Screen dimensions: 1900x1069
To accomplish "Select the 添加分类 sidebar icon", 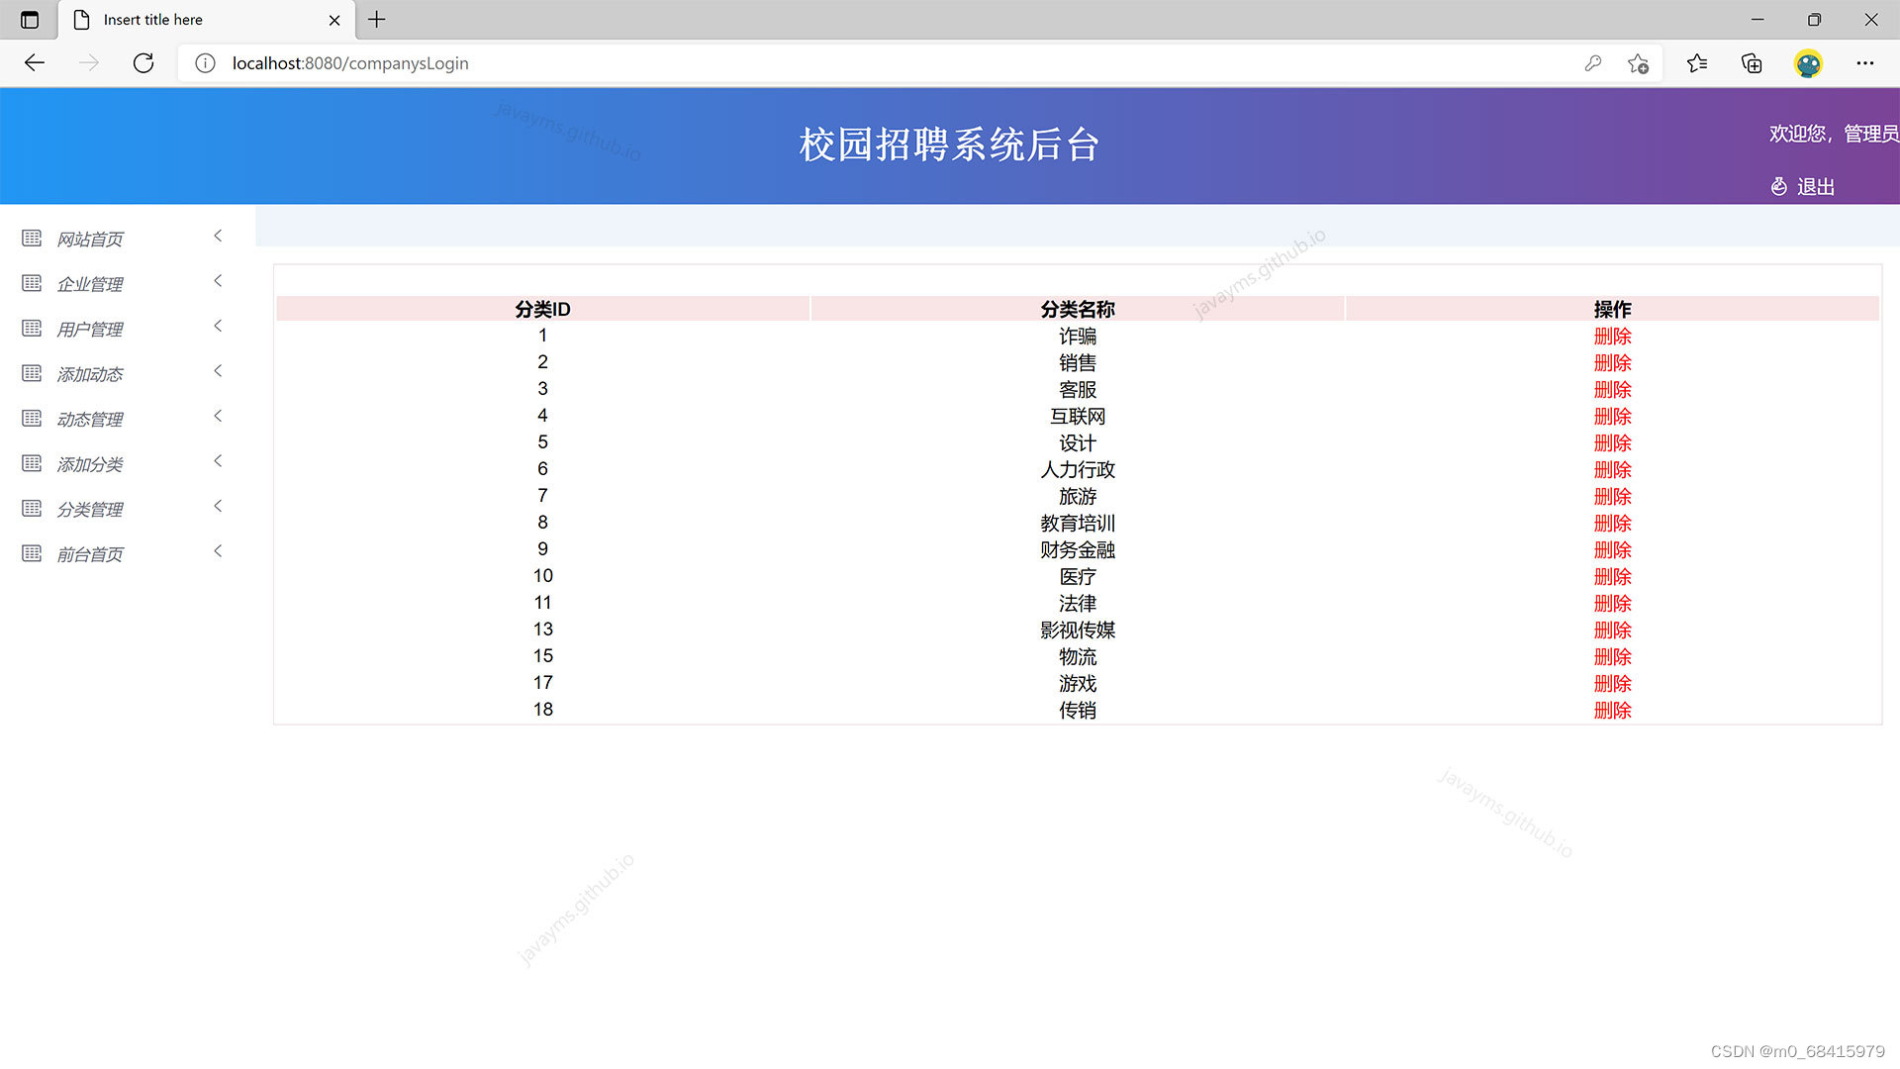I will [x=31, y=463].
